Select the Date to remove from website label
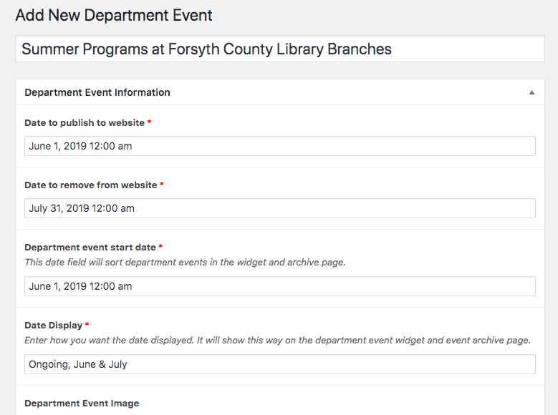Screen dimensions: 558x415 coord(91,185)
